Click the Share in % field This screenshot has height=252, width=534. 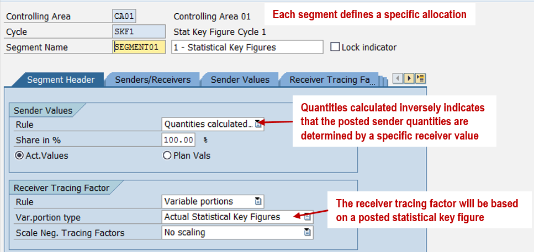pos(179,140)
